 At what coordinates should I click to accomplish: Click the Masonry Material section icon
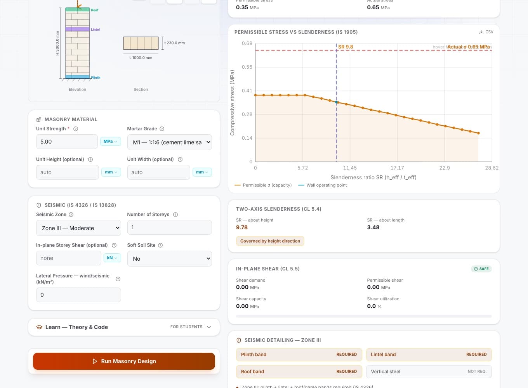coord(39,120)
